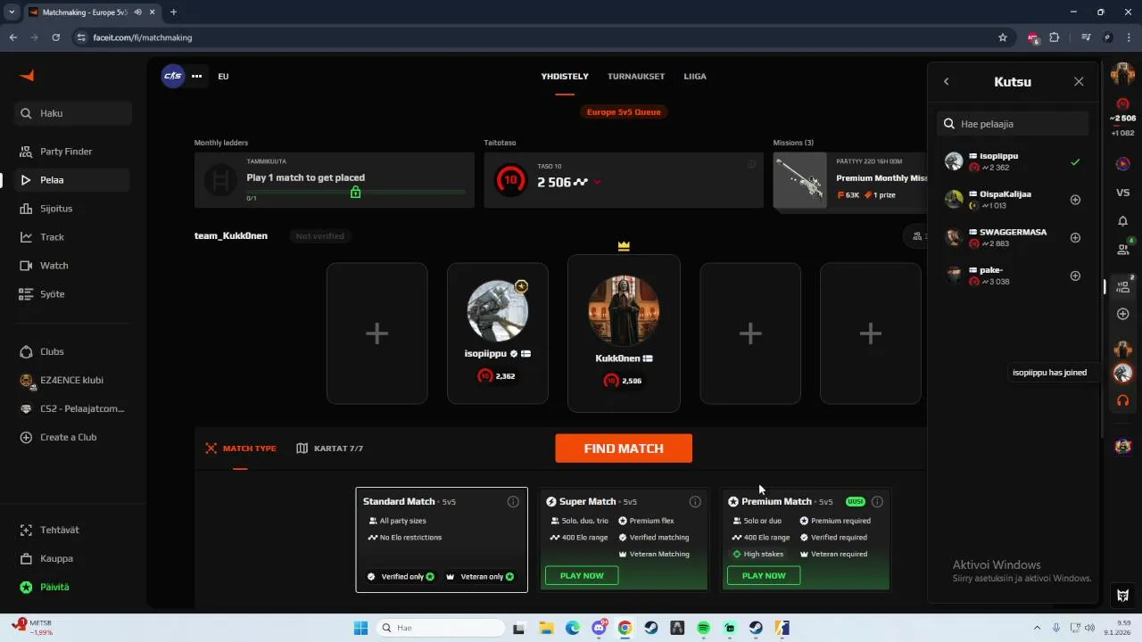Open notifications bell in right rail
This screenshot has height=642, width=1142.
(x=1122, y=221)
